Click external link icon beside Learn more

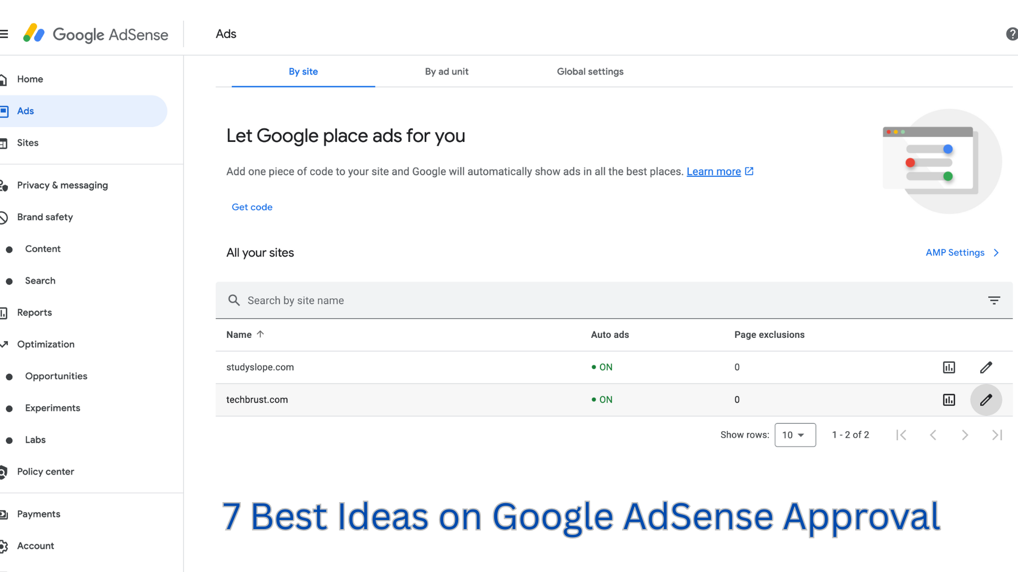click(749, 171)
